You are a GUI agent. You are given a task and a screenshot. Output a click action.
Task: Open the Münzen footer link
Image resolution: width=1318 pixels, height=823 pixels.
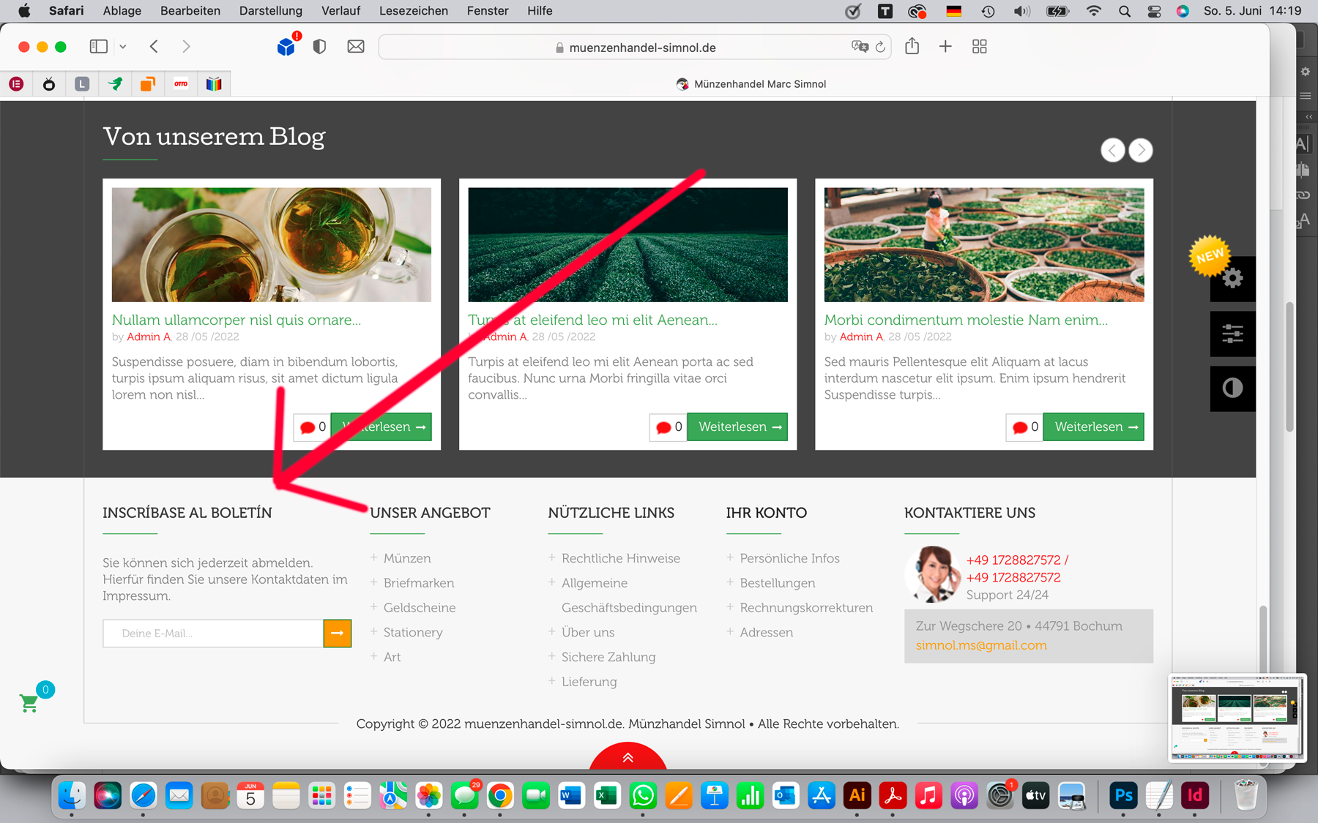pyautogui.click(x=407, y=558)
